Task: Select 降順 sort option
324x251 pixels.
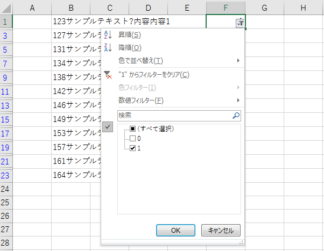Action: (x=130, y=48)
